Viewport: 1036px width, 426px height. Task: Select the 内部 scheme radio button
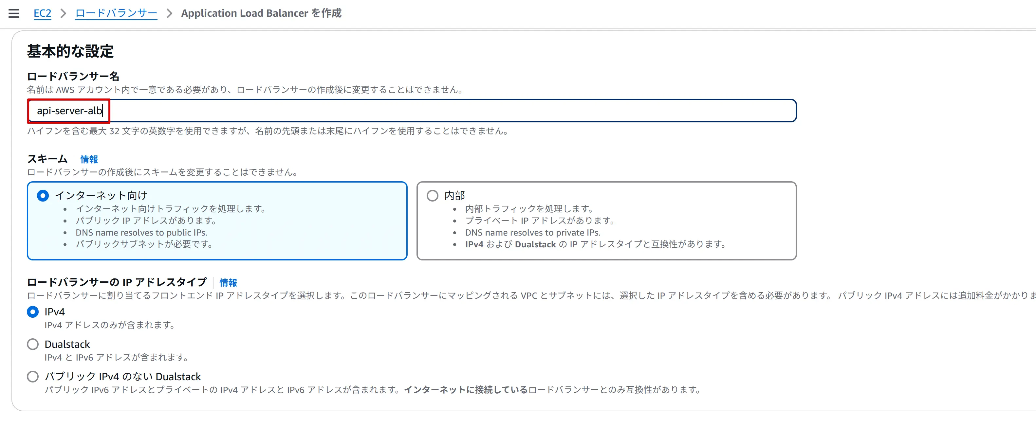[432, 196]
